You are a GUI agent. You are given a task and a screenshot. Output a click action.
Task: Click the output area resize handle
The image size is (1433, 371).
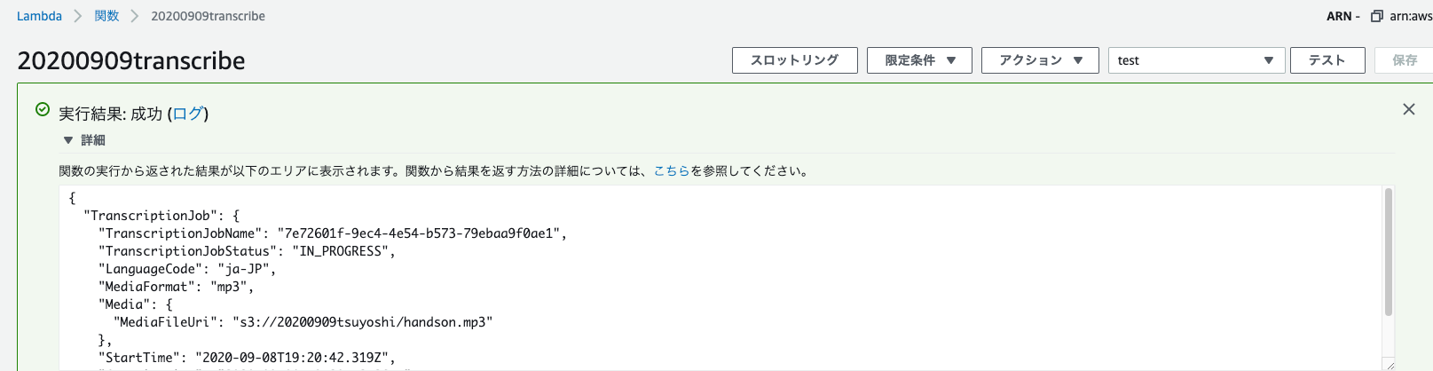tap(1390, 365)
